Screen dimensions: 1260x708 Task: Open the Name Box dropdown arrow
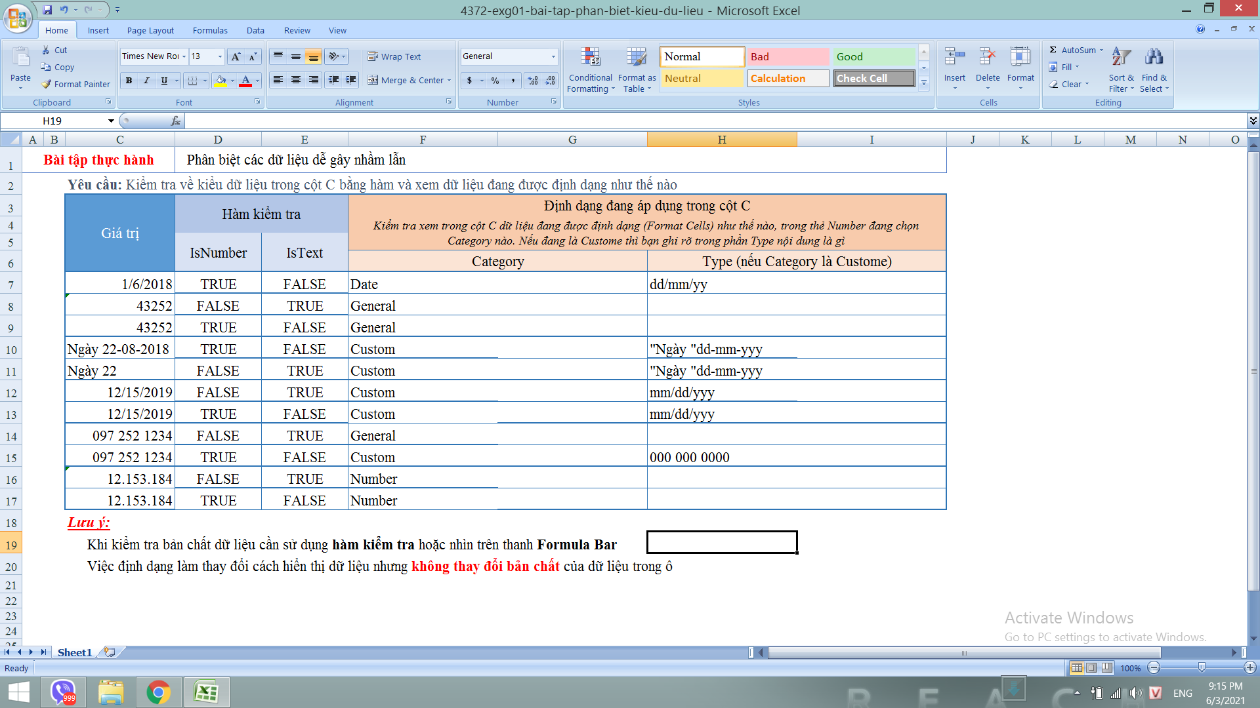point(111,121)
